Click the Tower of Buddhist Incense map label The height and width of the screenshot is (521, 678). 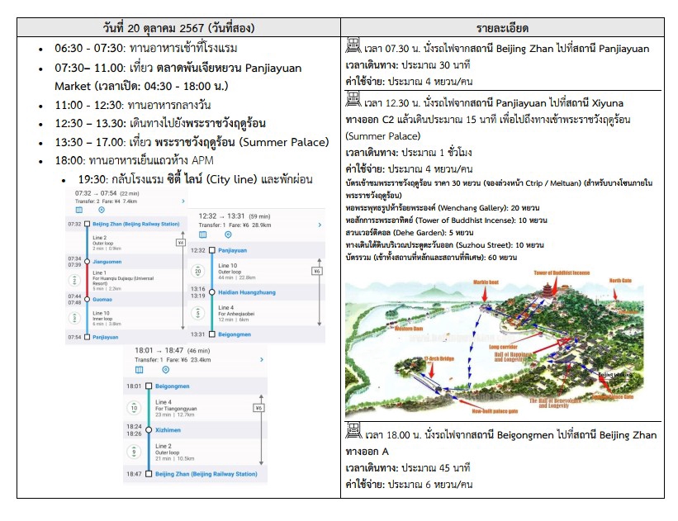(x=562, y=272)
